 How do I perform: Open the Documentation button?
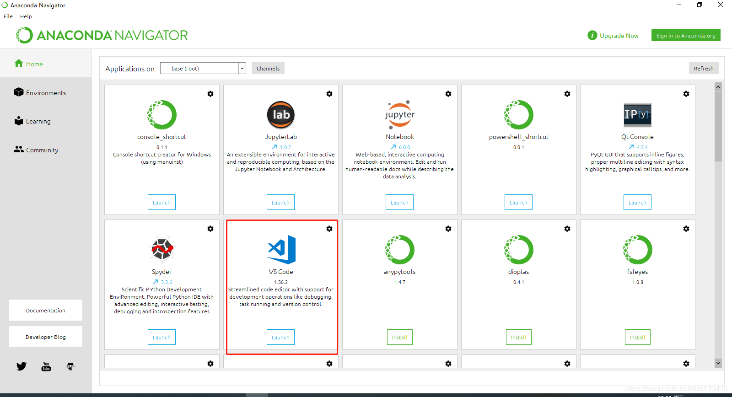tap(46, 310)
